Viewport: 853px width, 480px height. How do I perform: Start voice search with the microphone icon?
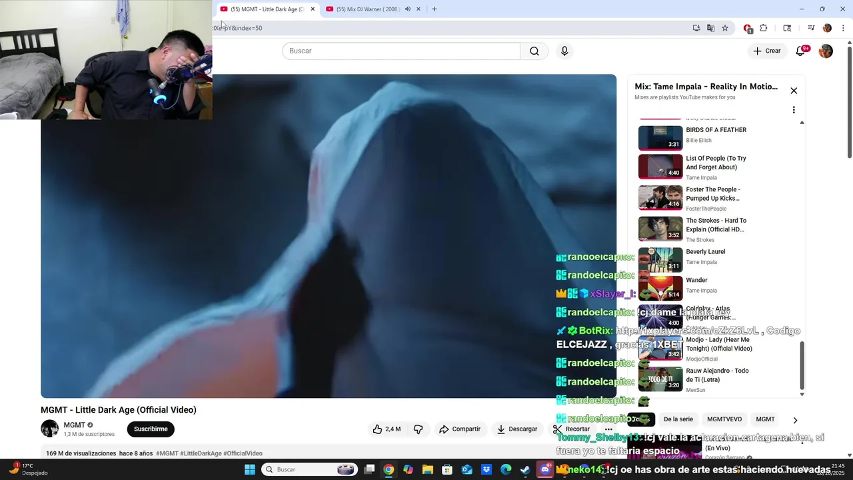point(564,51)
